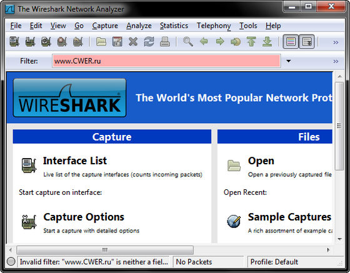Image resolution: width=350 pixels, height=273 pixels.
Task: Click the save capture file icon
Action: [x=117, y=42]
